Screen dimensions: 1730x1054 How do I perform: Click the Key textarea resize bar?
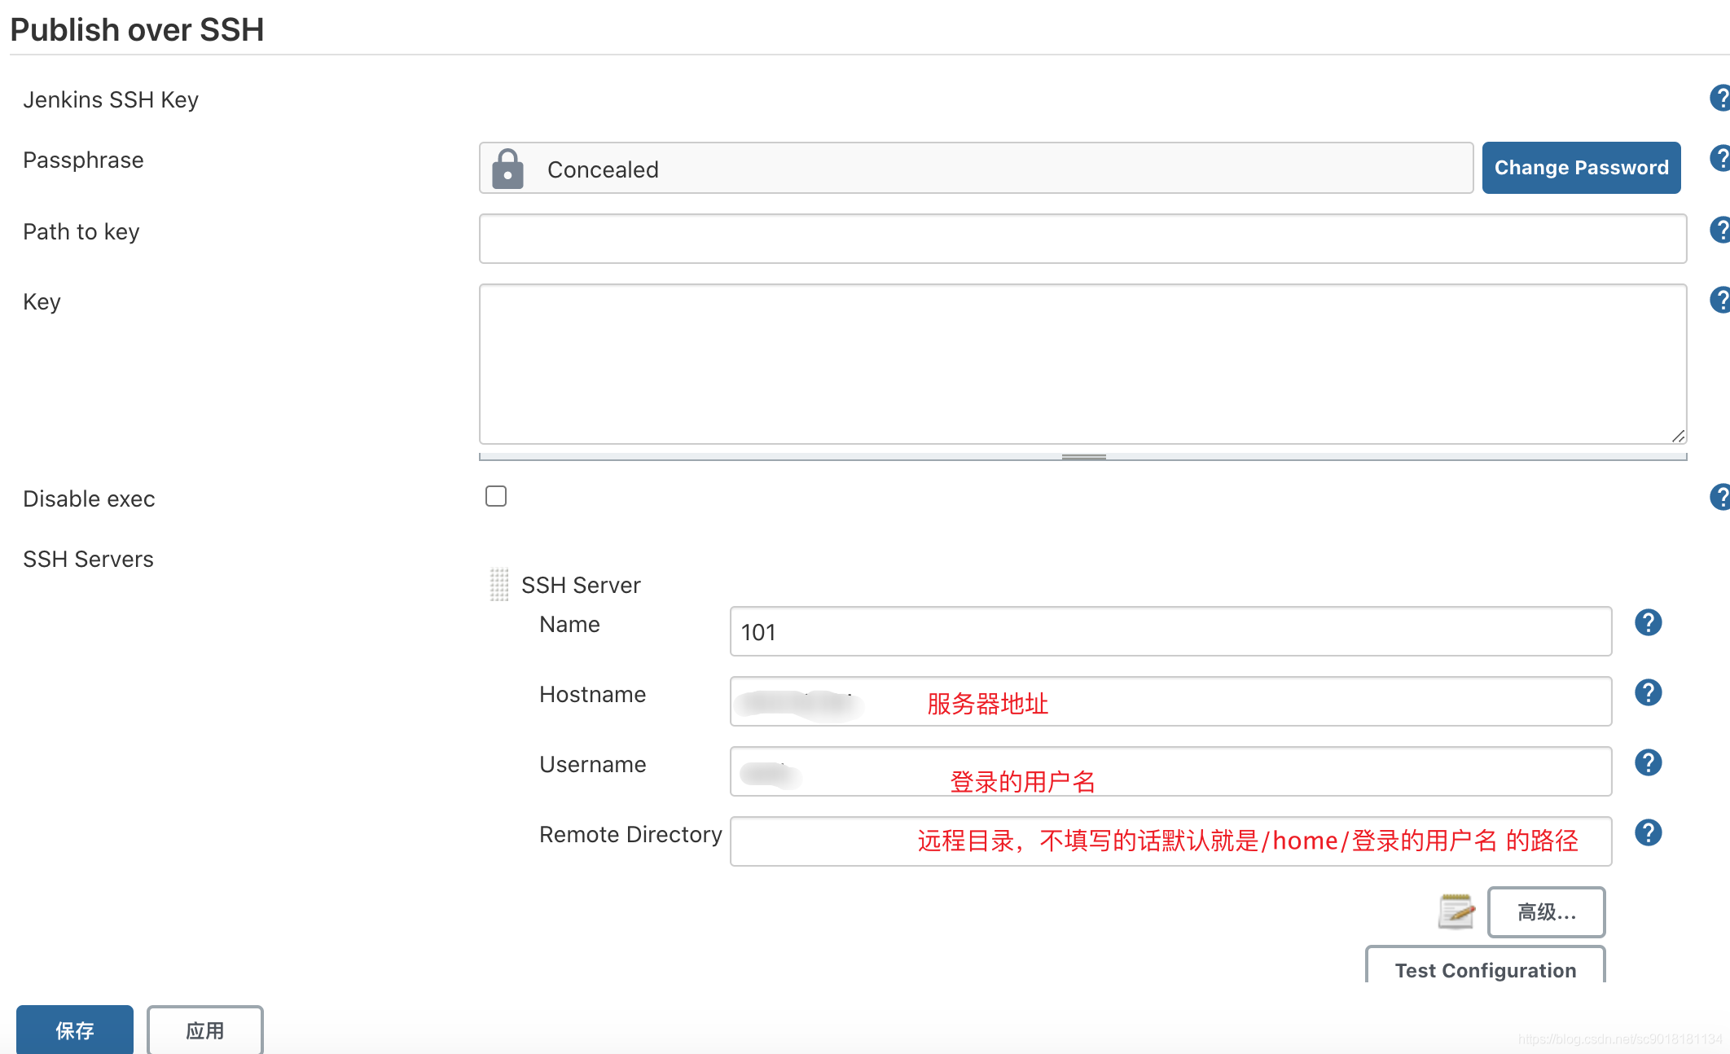pos(1083,457)
